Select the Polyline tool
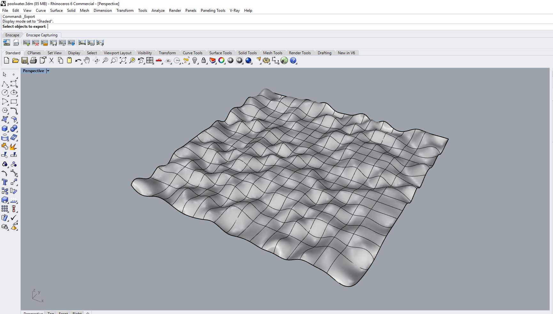The image size is (553, 314). tap(5, 84)
